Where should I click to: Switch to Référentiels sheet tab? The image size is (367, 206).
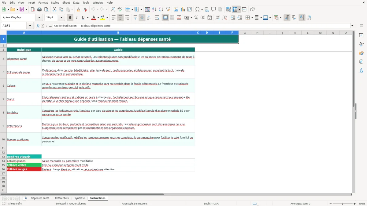coord(62,198)
